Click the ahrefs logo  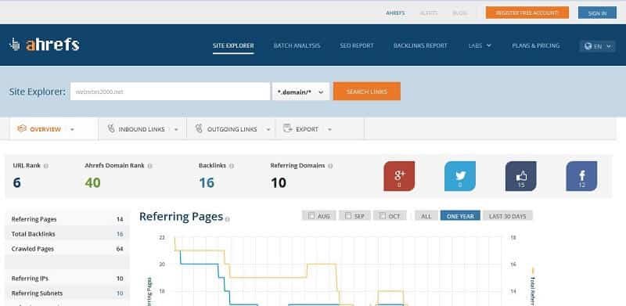45,45
